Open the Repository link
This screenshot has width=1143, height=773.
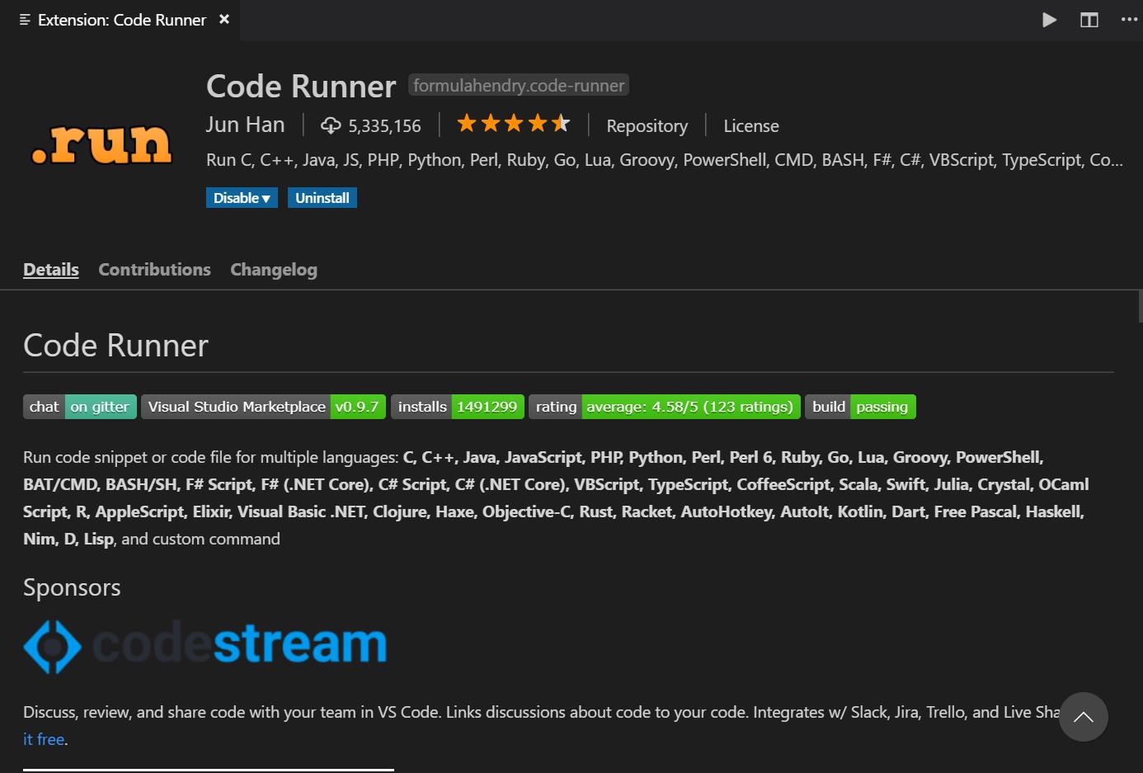point(647,125)
